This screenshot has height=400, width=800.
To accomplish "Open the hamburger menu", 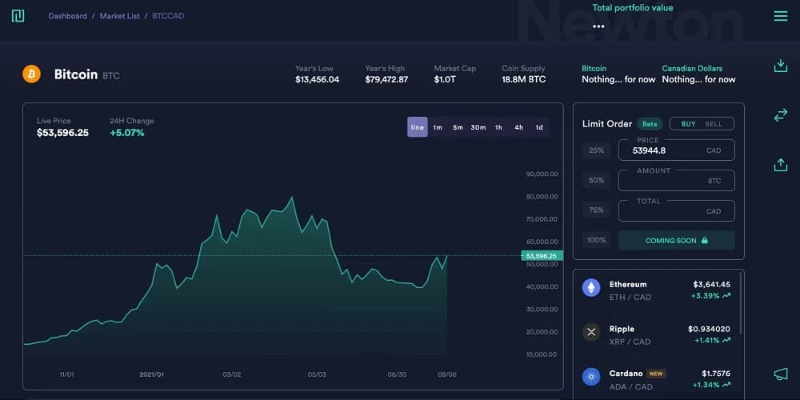I will click(781, 16).
